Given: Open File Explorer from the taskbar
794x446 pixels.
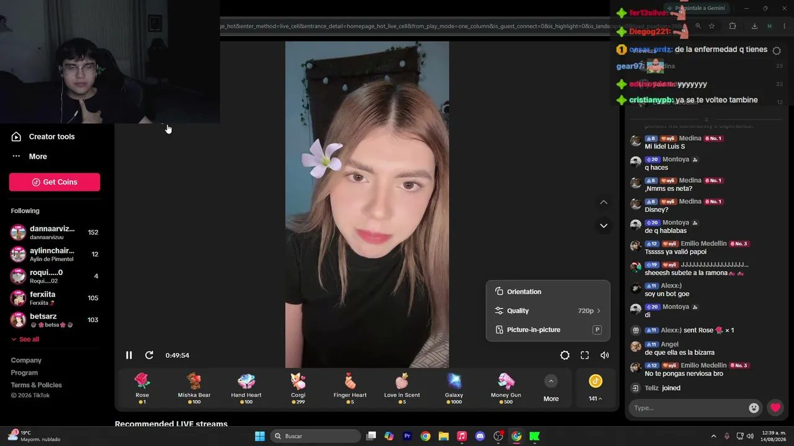Looking at the screenshot, I should pos(444,436).
